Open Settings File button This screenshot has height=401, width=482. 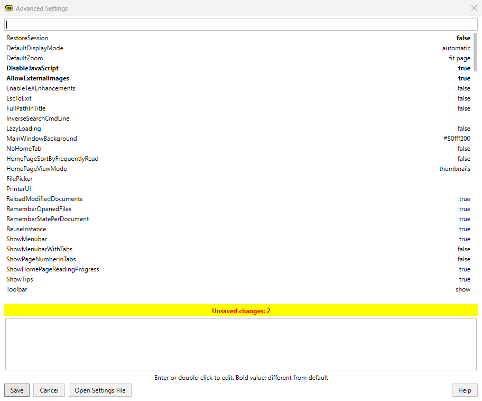[100, 390]
